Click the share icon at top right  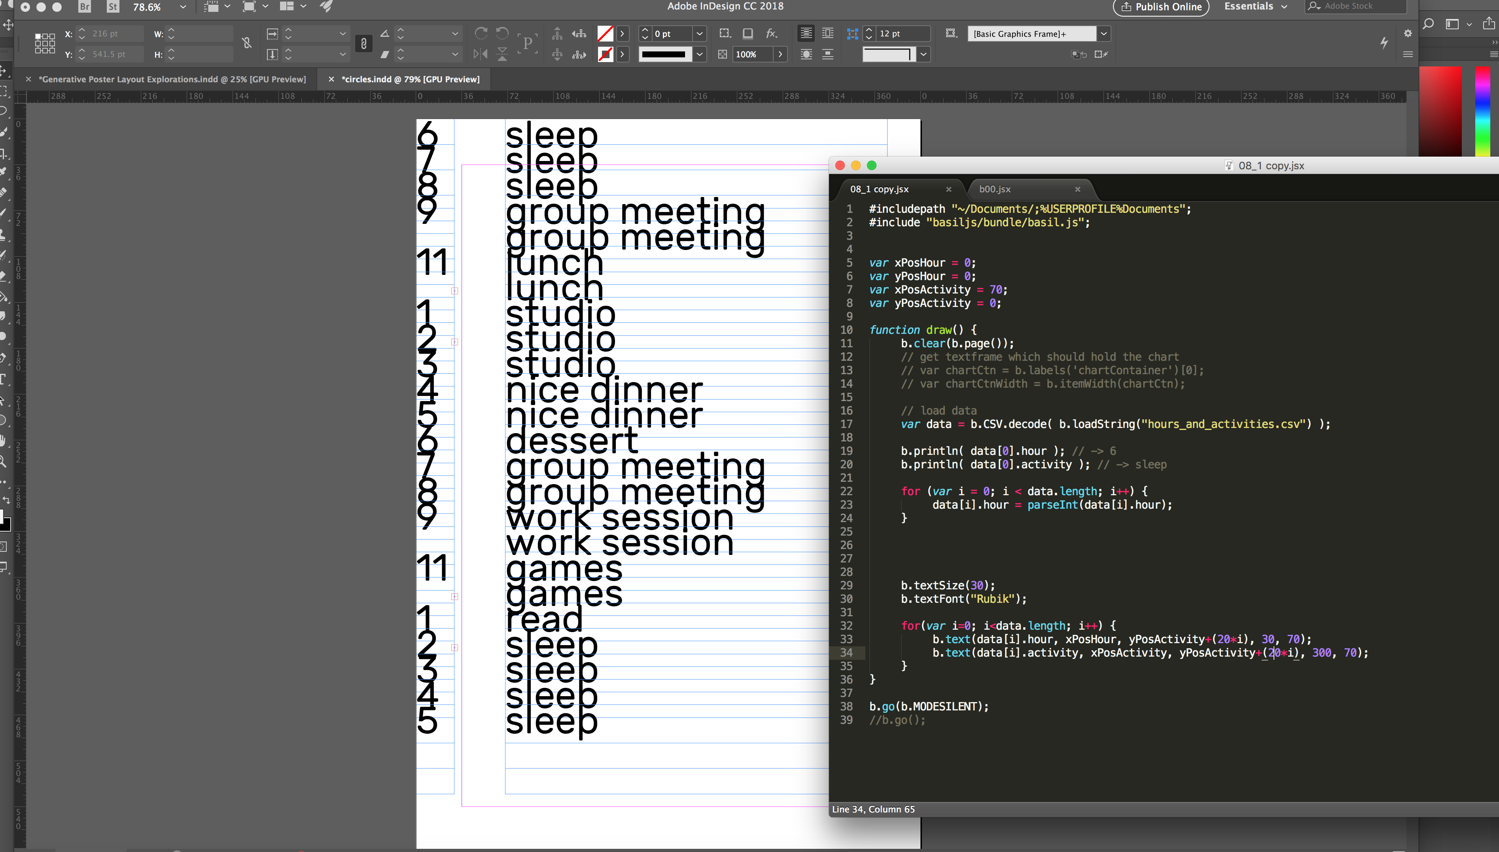[x=1488, y=23]
